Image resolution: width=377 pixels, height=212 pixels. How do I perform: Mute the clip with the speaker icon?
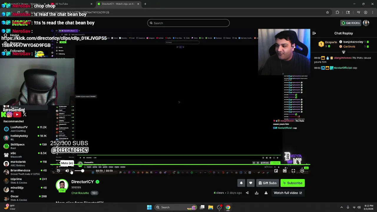[67, 171]
